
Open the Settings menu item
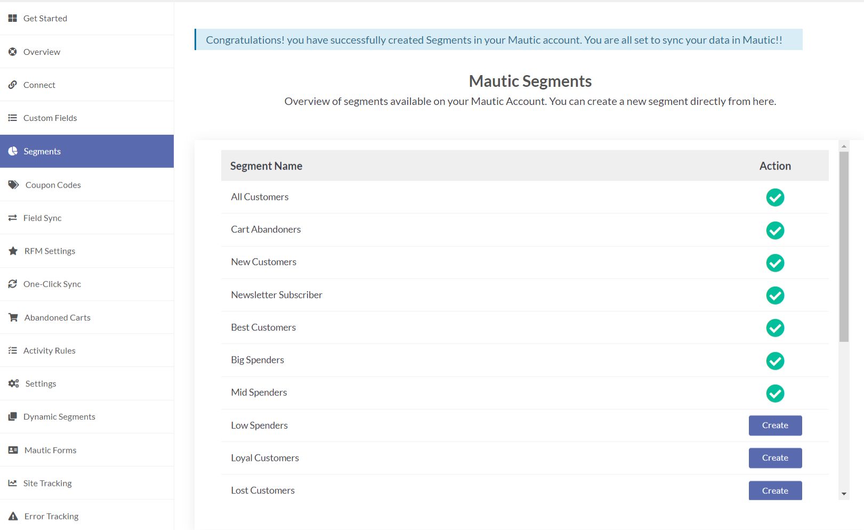pos(87,384)
